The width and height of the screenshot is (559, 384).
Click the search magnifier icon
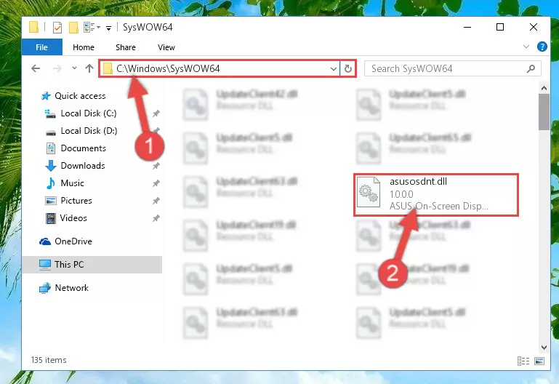click(x=531, y=68)
